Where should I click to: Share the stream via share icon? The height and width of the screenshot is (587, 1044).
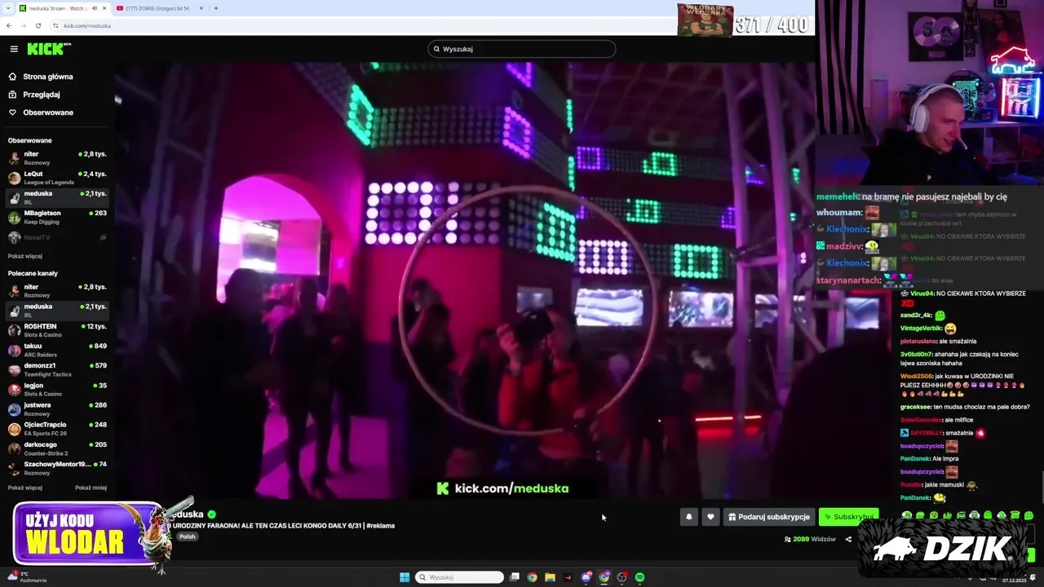[x=848, y=539]
